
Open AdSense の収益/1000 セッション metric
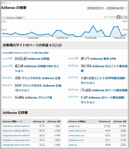pos(37,68)
